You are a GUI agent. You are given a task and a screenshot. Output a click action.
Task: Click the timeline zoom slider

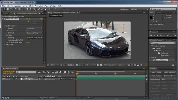click(x=83, y=98)
